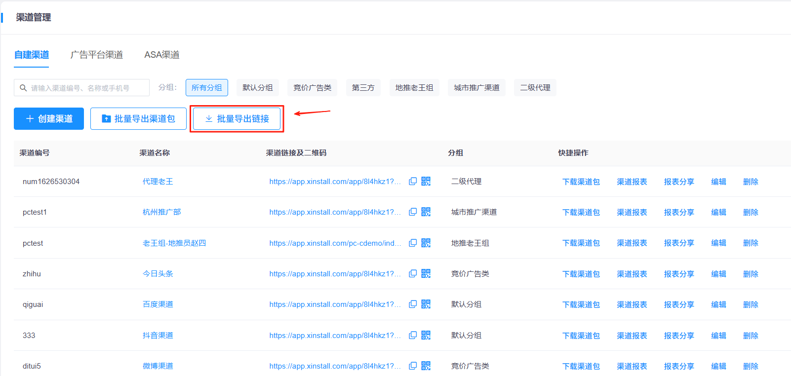Click 批量导出渠道包 button

pyautogui.click(x=138, y=118)
